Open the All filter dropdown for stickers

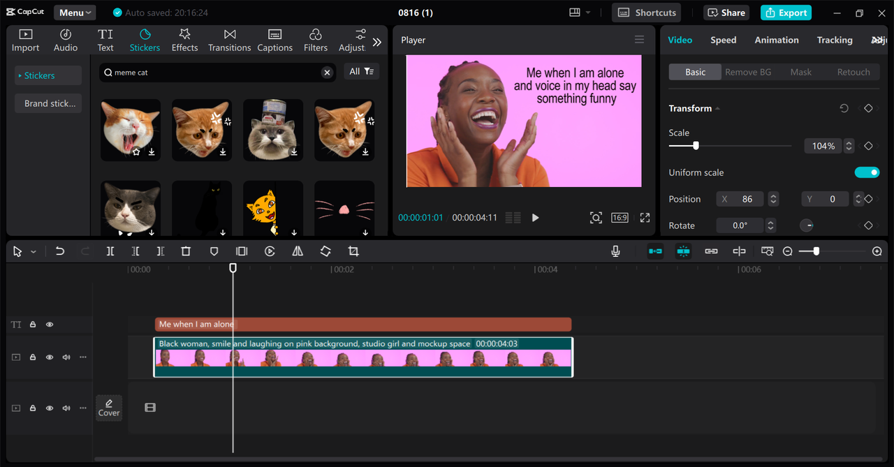point(361,71)
